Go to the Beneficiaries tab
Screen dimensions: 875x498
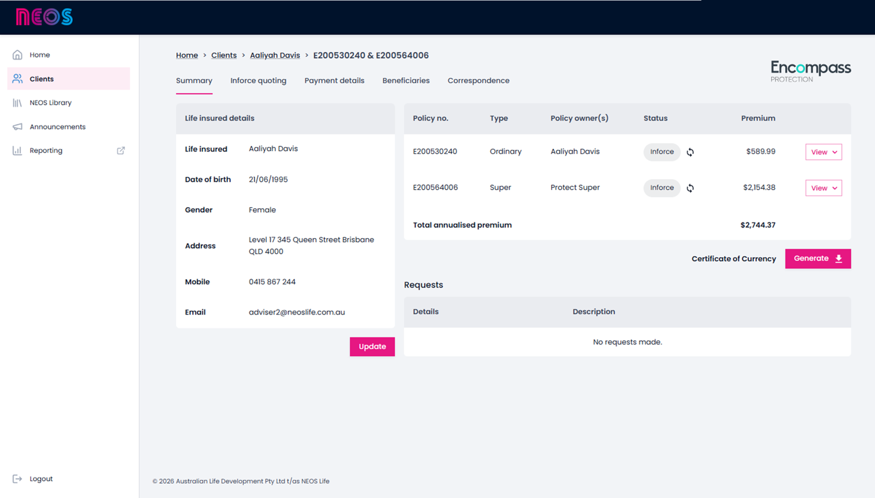[x=405, y=80]
